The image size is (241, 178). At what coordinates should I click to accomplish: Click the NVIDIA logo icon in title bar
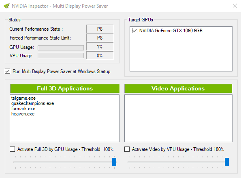[x=6, y=6]
